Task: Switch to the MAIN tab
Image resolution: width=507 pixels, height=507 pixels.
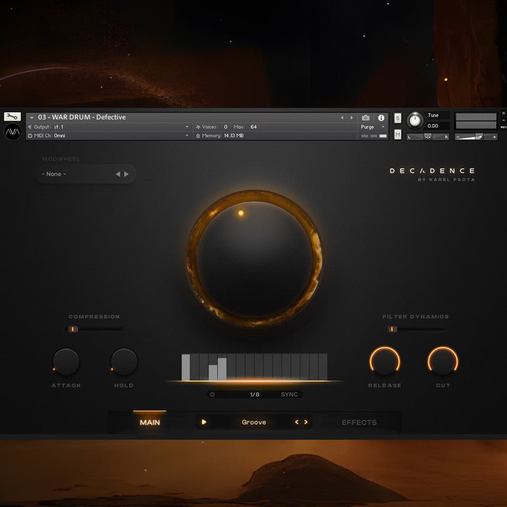Action: [150, 422]
